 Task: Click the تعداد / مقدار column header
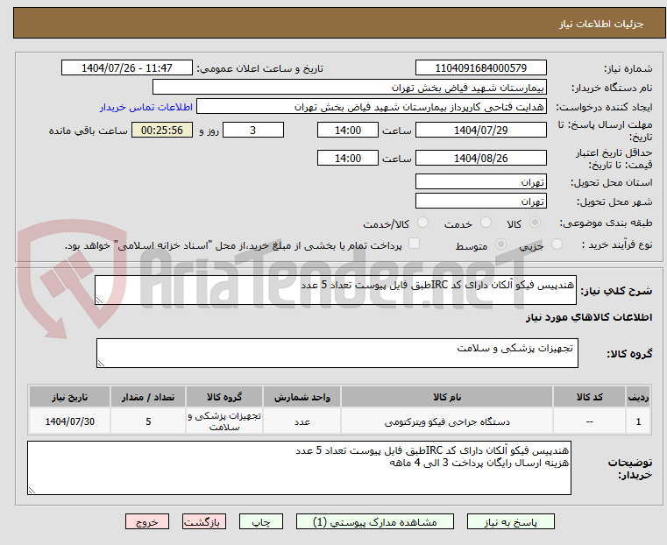click(x=148, y=397)
